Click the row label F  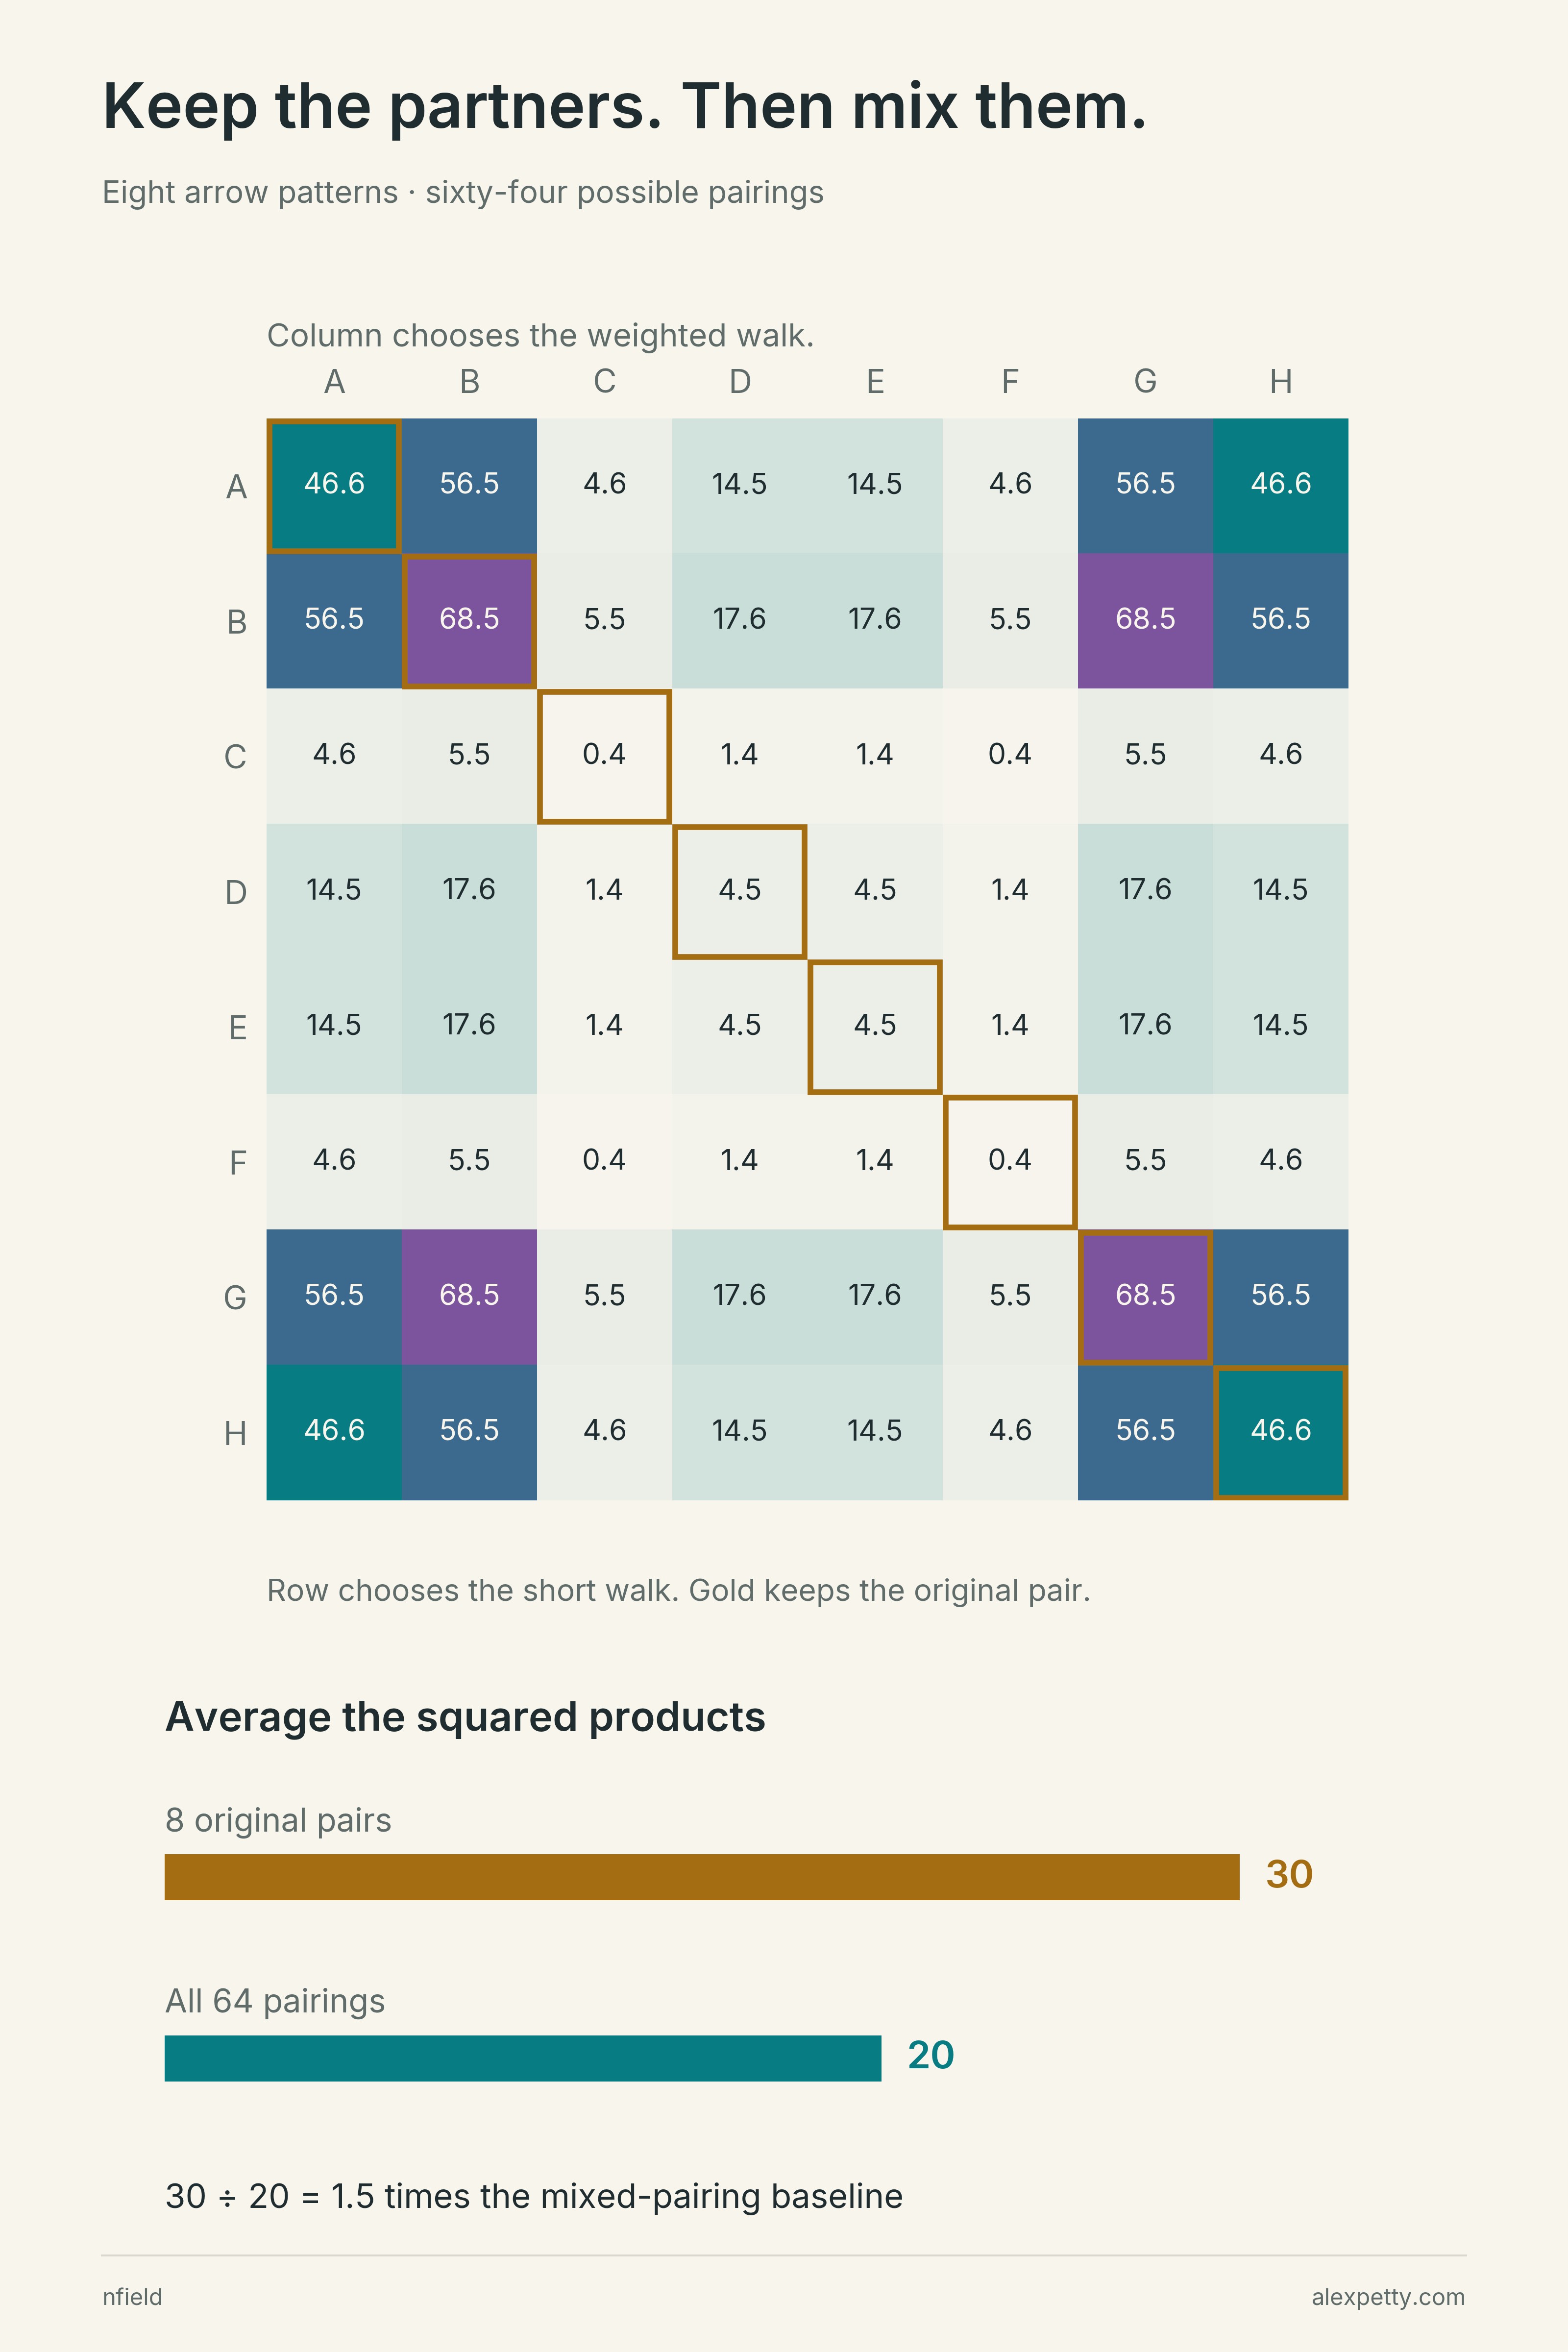[x=237, y=1163]
